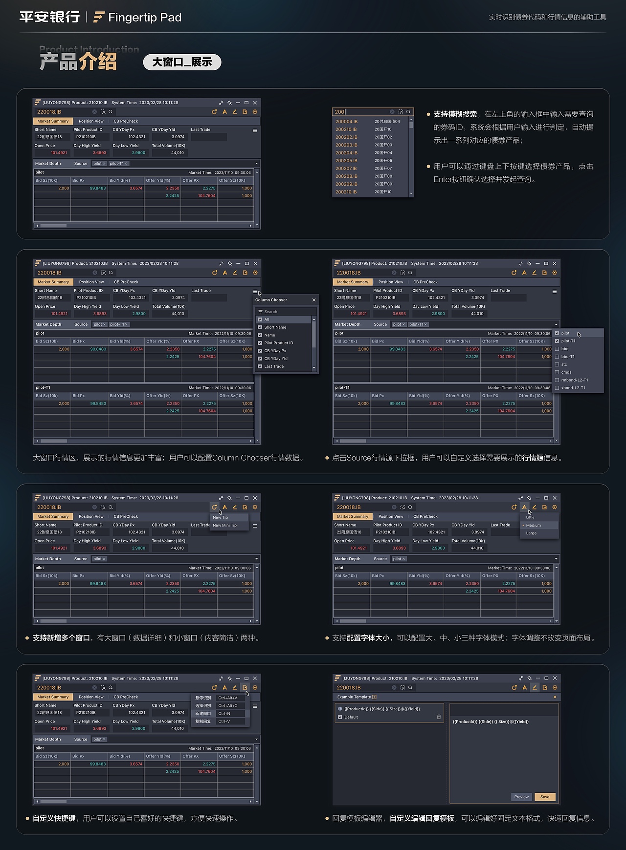Toggle 'Default' checkbox in Example Template editor
The height and width of the screenshot is (850, 626).
pos(340,717)
